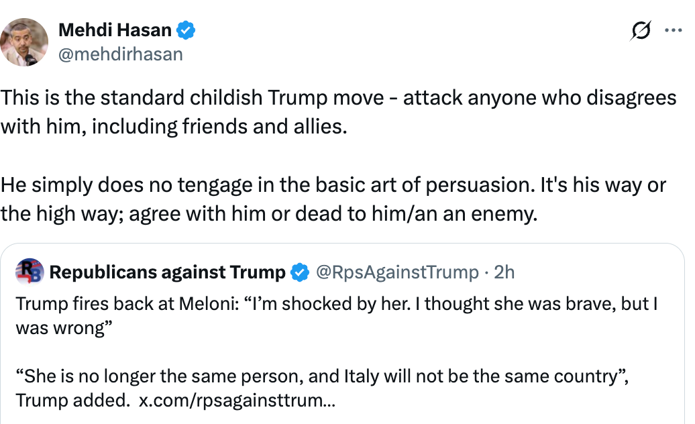Open the @mehdirhasan handle link
Screen dimensions: 695x424
tap(120, 54)
